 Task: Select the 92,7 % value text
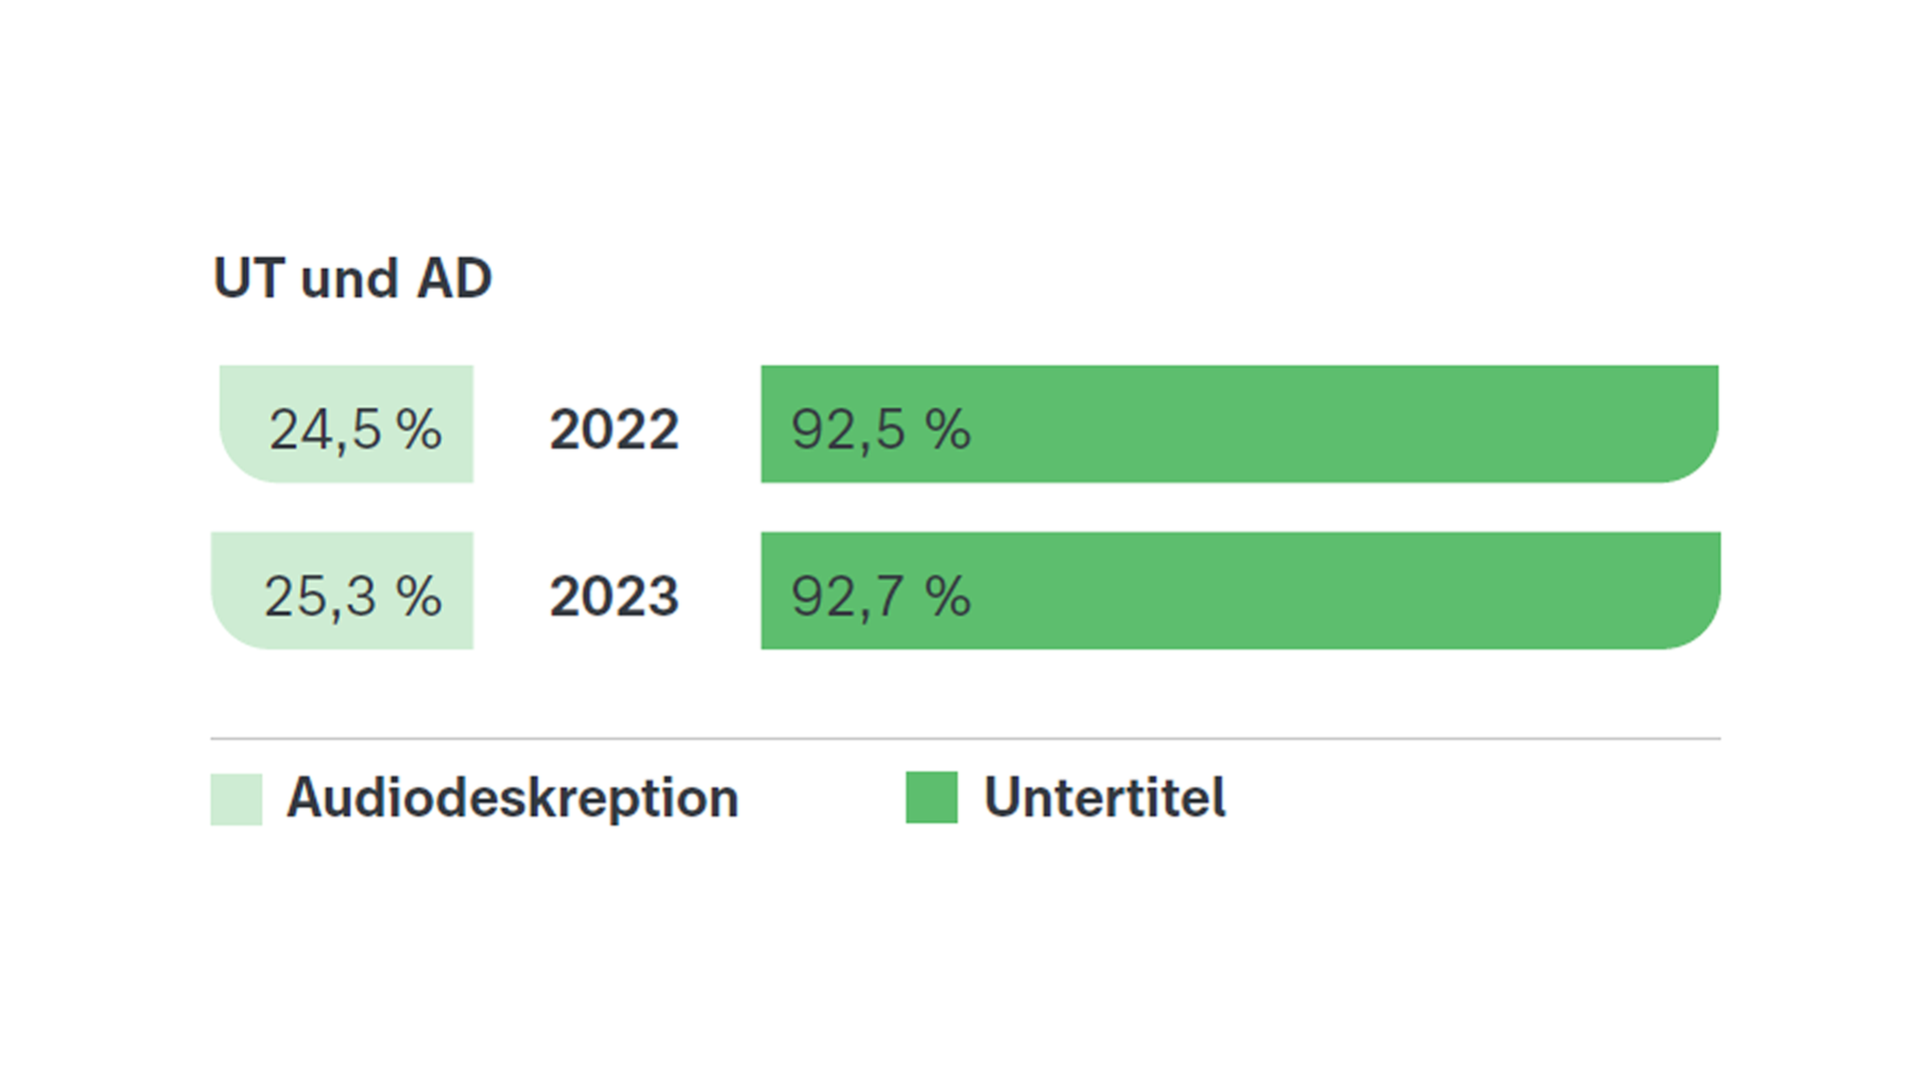point(881,596)
